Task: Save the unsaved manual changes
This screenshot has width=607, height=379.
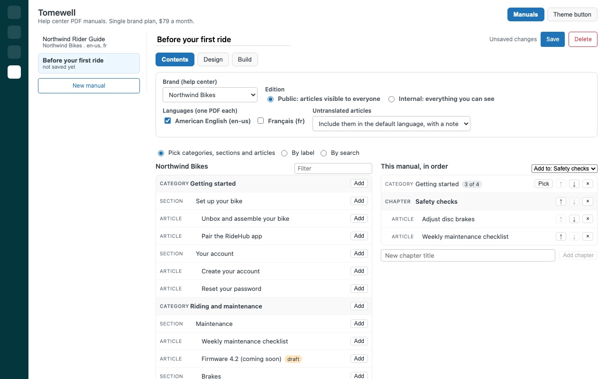Action: tap(552, 39)
